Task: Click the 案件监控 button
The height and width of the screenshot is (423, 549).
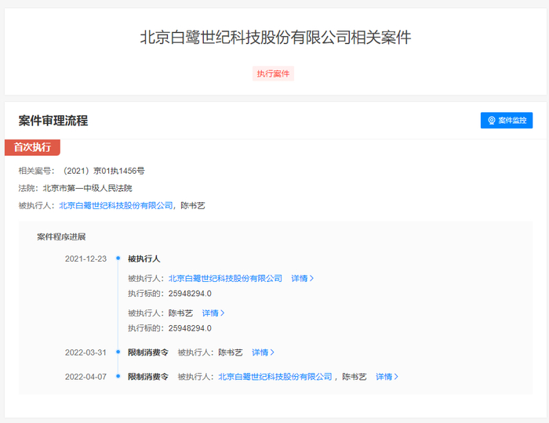Action: [507, 121]
